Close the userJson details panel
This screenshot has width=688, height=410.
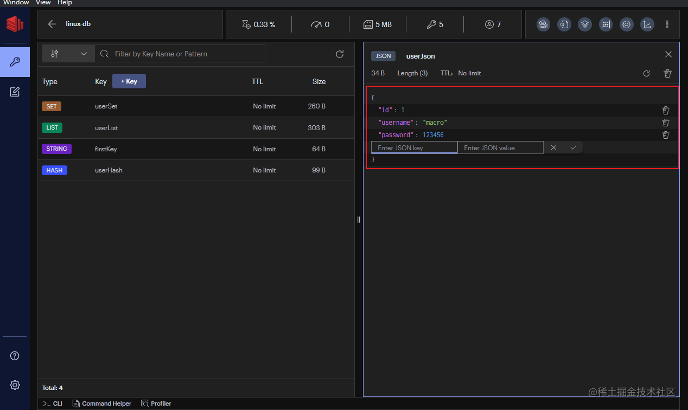(x=668, y=54)
